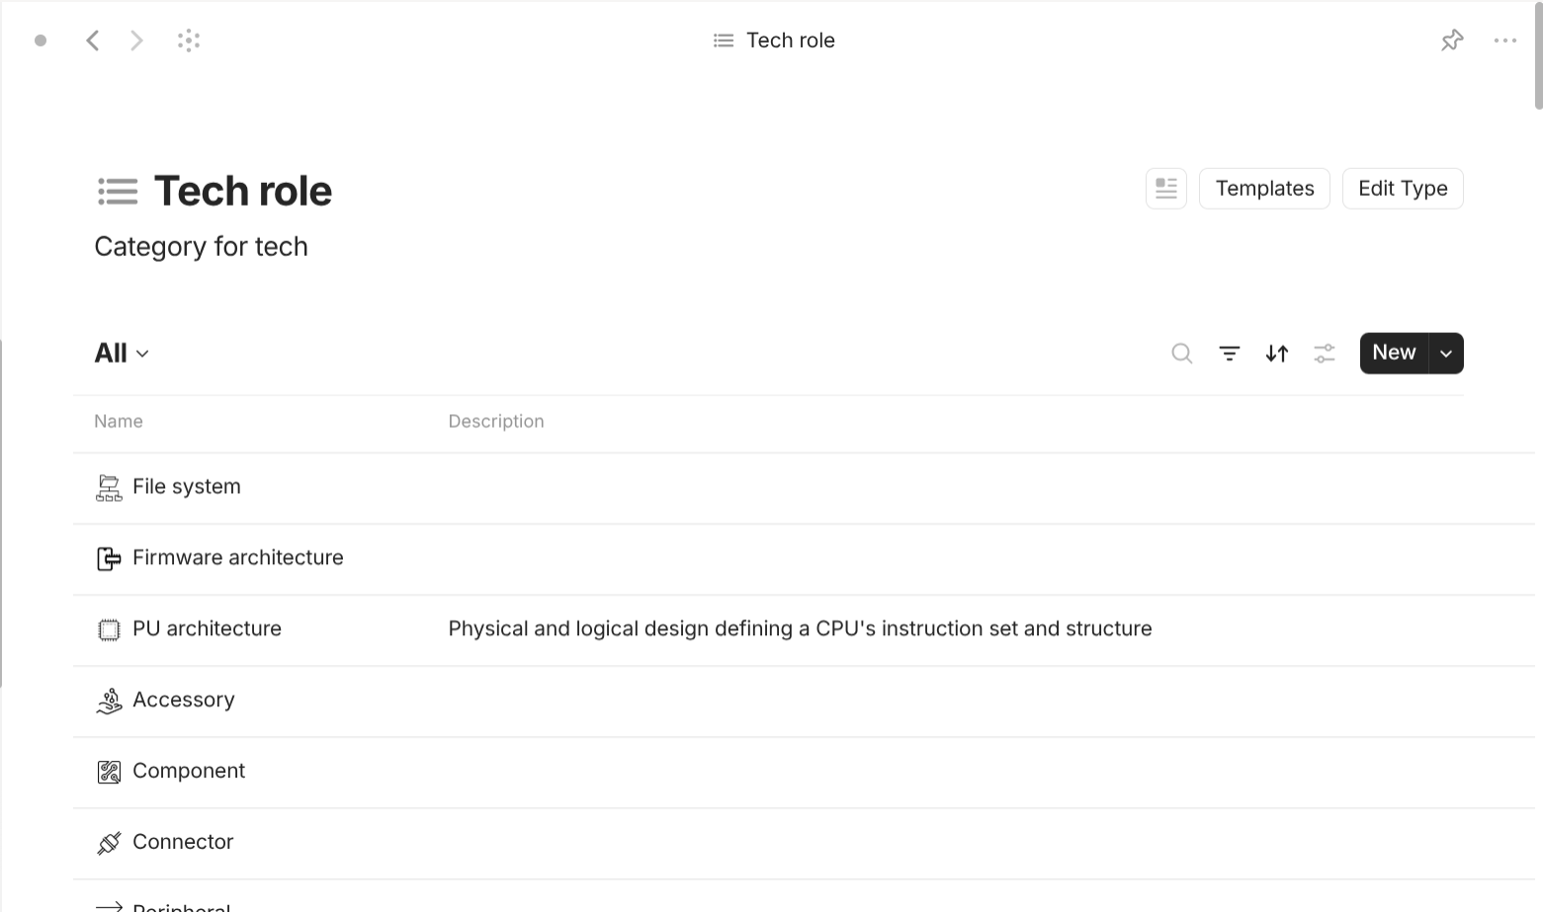Screen dimensions: 1543x912
Task: Click the chip icon beside PU architecture
Action: coord(109,628)
